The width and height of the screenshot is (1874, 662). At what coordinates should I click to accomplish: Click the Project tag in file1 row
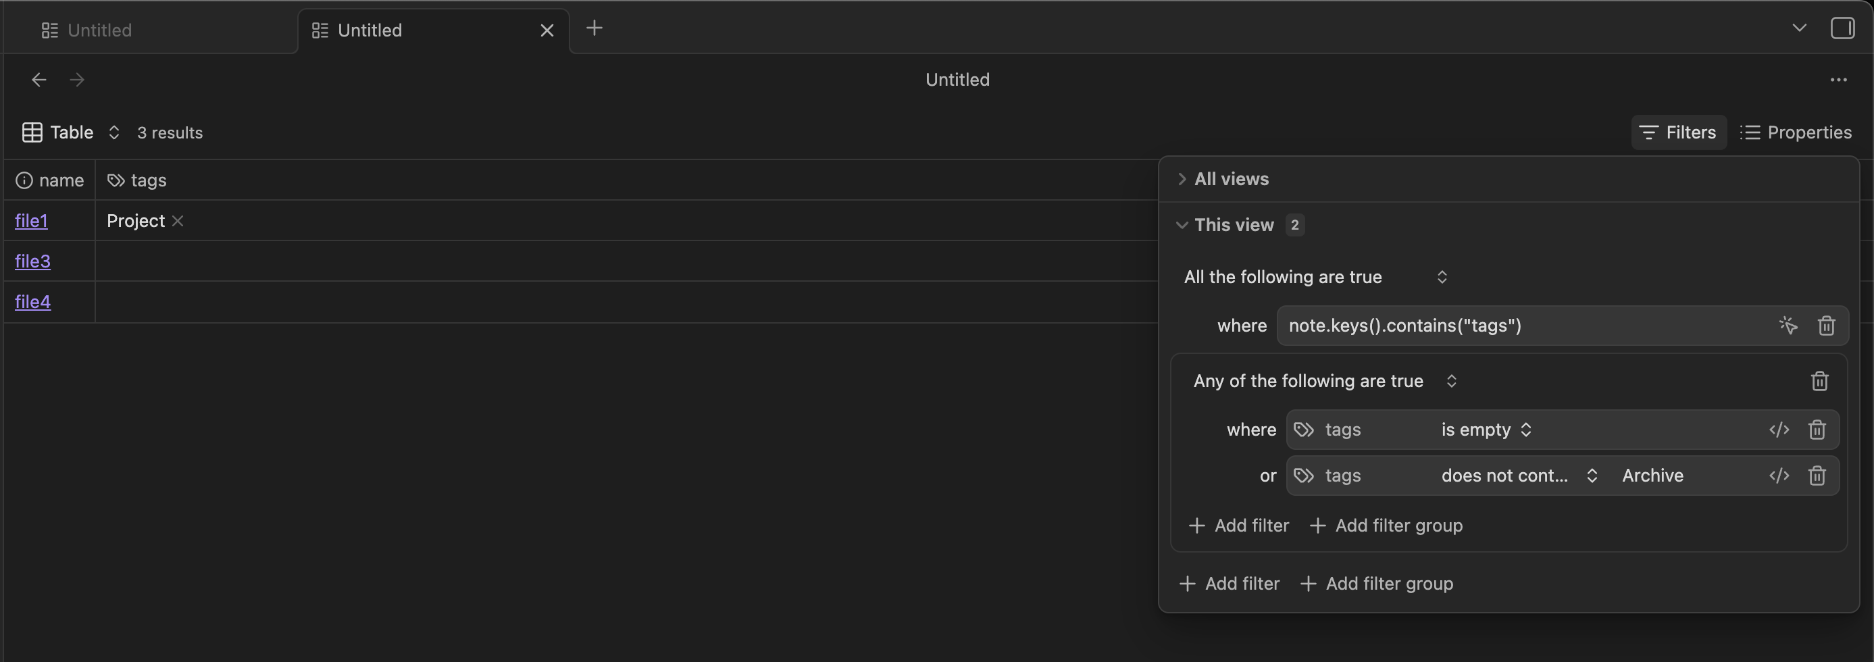coord(135,220)
